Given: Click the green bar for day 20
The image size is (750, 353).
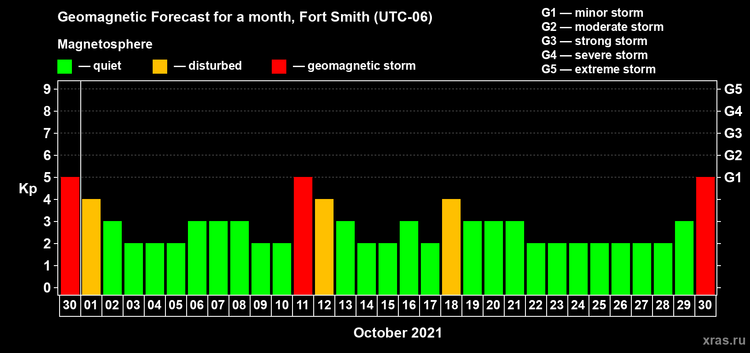Looking at the screenshot, I should click(x=494, y=258).
